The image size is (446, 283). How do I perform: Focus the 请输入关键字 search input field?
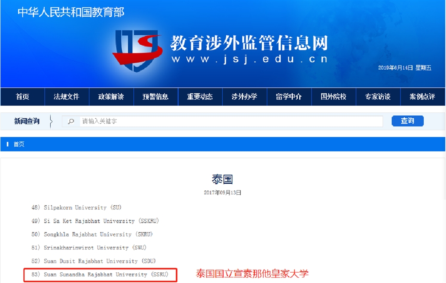pyautogui.click(x=231, y=122)
